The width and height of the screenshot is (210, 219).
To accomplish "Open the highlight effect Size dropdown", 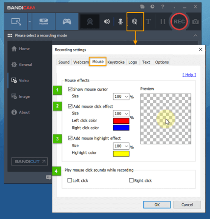I will pyautogui.click(x=121, y=146).
